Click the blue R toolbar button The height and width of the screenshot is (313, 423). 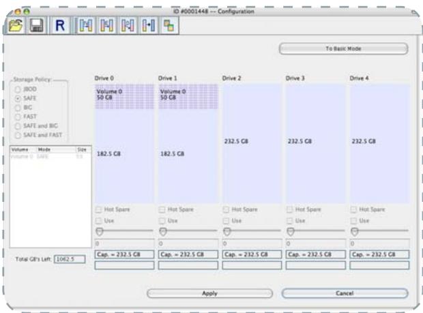pyautogui.click(x=60, y=26)
